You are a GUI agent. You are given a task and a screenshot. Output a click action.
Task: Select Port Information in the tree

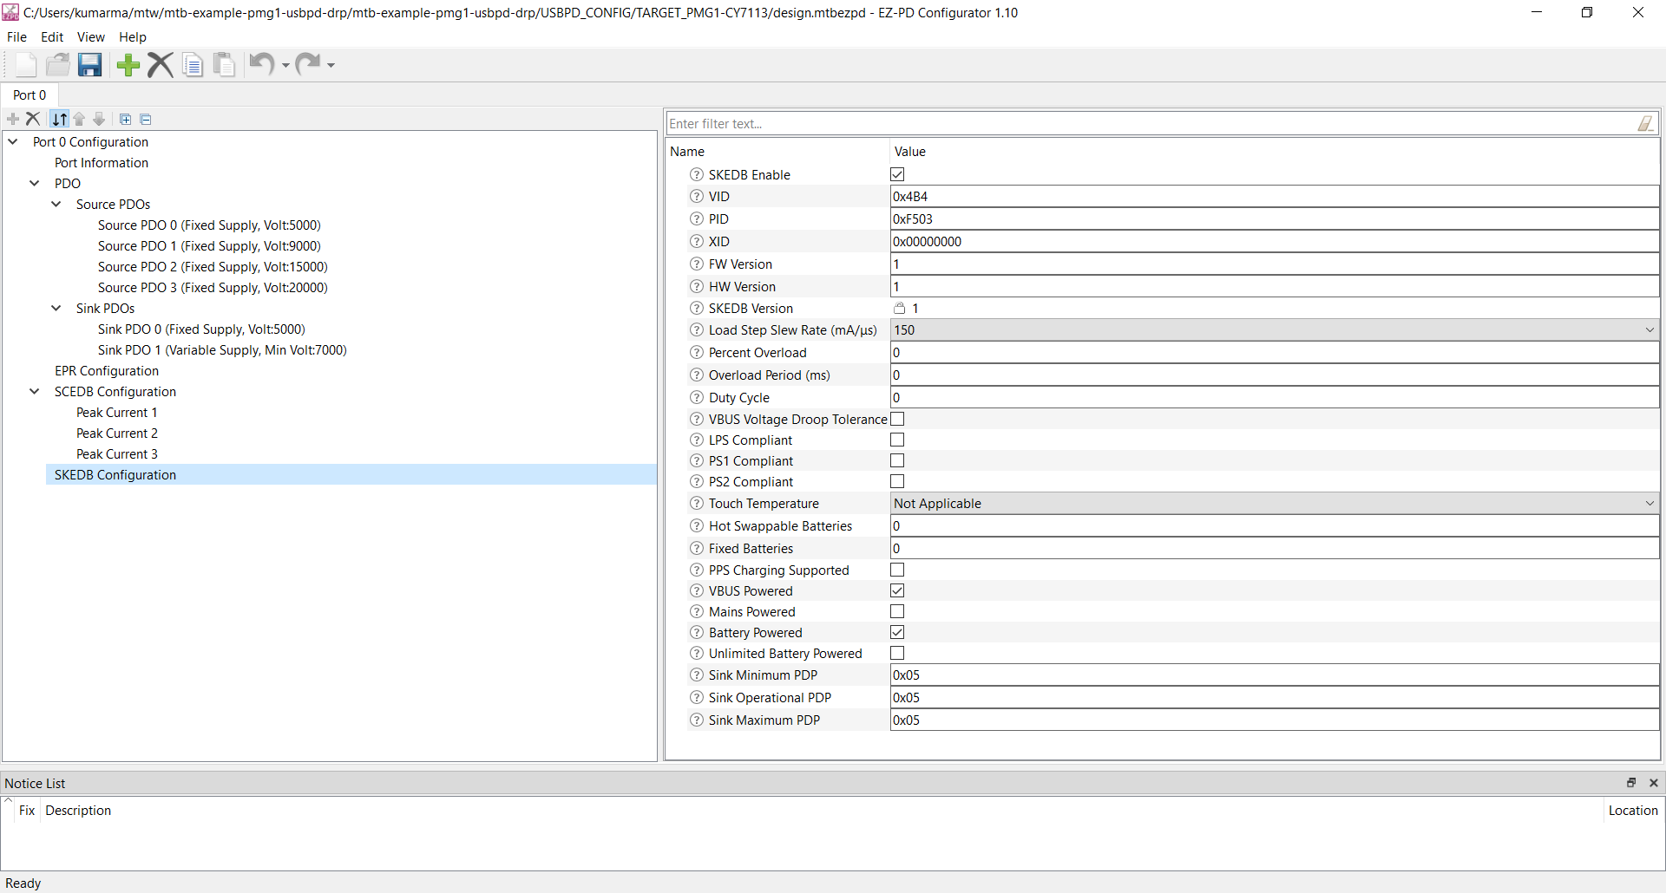102,163
